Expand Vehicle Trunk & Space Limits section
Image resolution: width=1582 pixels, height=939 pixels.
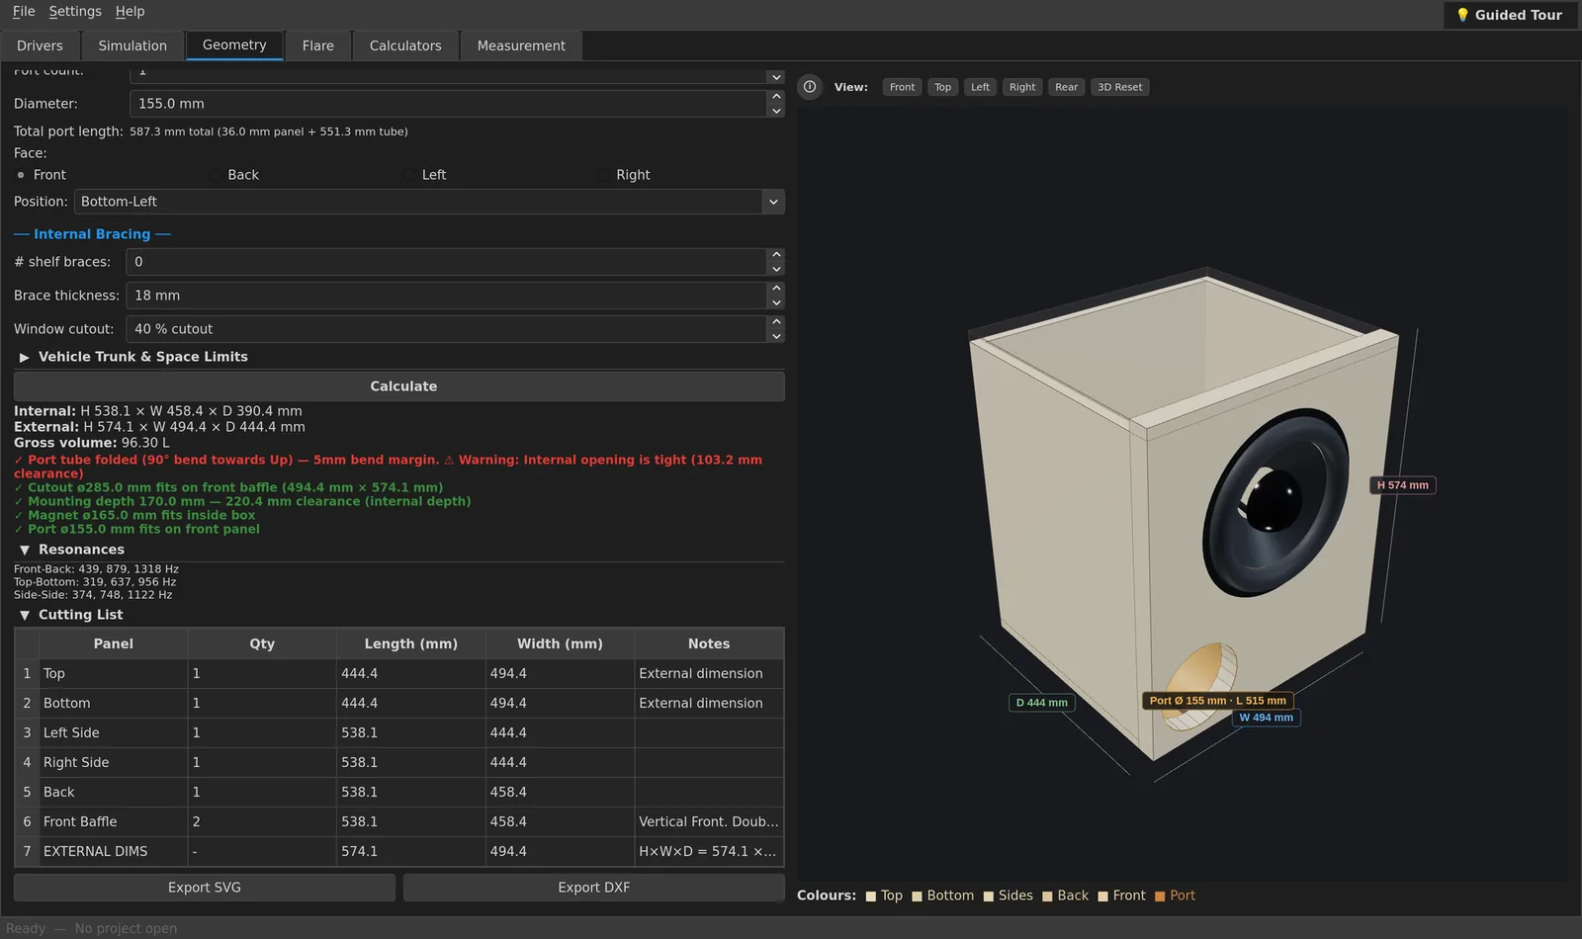(25, 357)
